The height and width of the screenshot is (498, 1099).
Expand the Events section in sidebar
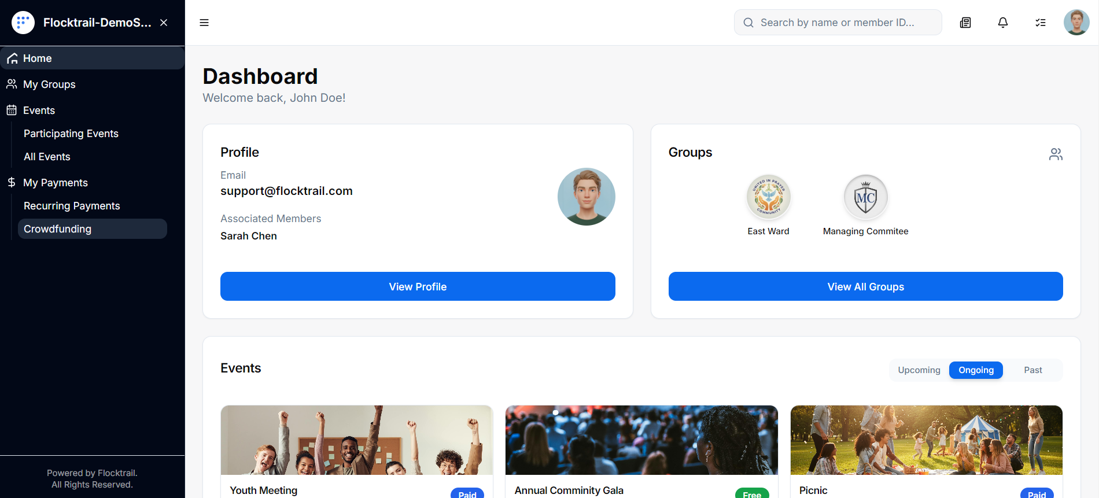pos(39,110)
